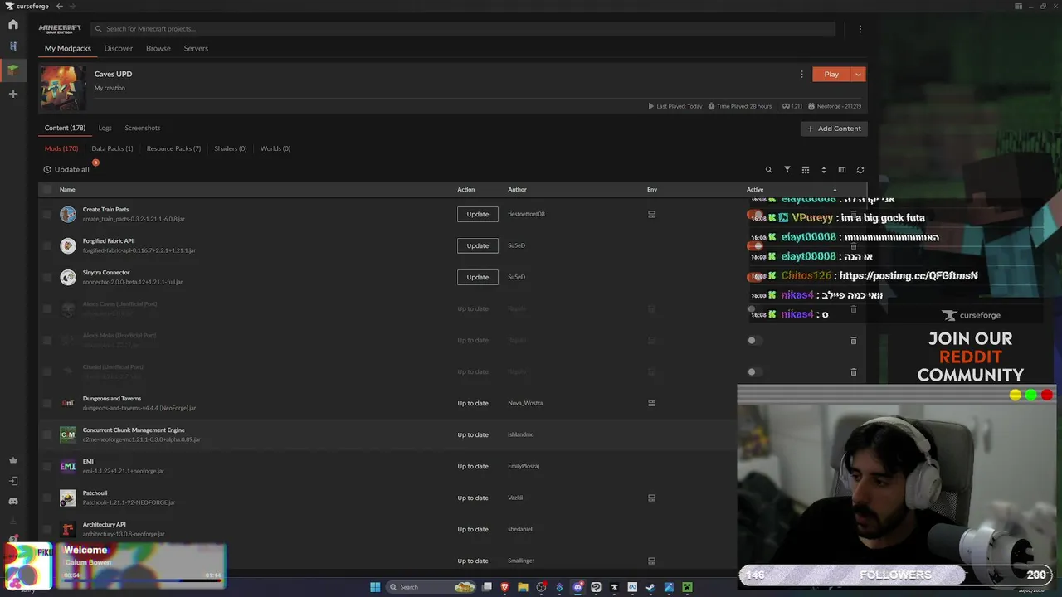1062x597 pixels.
Task: Show the Mods (170) category
Action: click(61, 148)
